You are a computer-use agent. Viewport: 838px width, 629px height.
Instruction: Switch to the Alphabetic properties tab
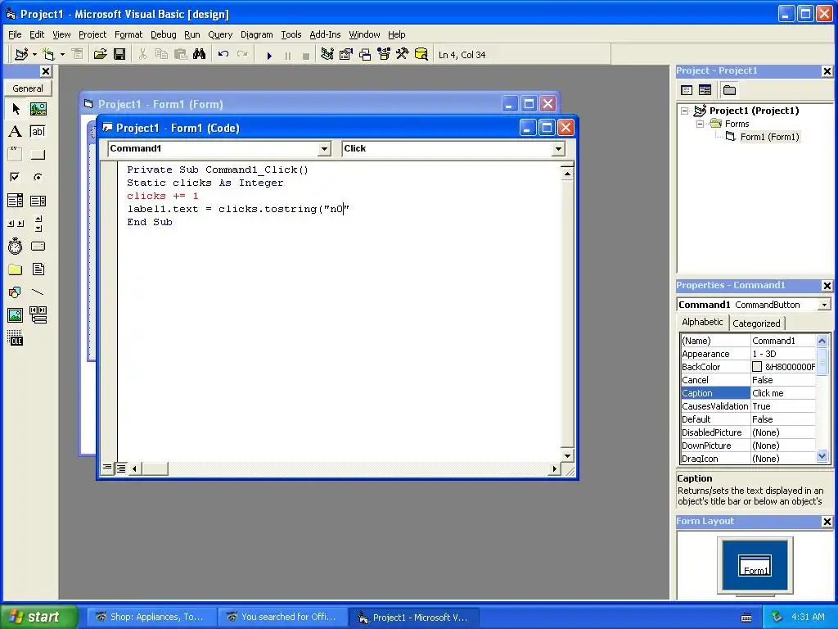pyautogui.click(x=702, y=322)
